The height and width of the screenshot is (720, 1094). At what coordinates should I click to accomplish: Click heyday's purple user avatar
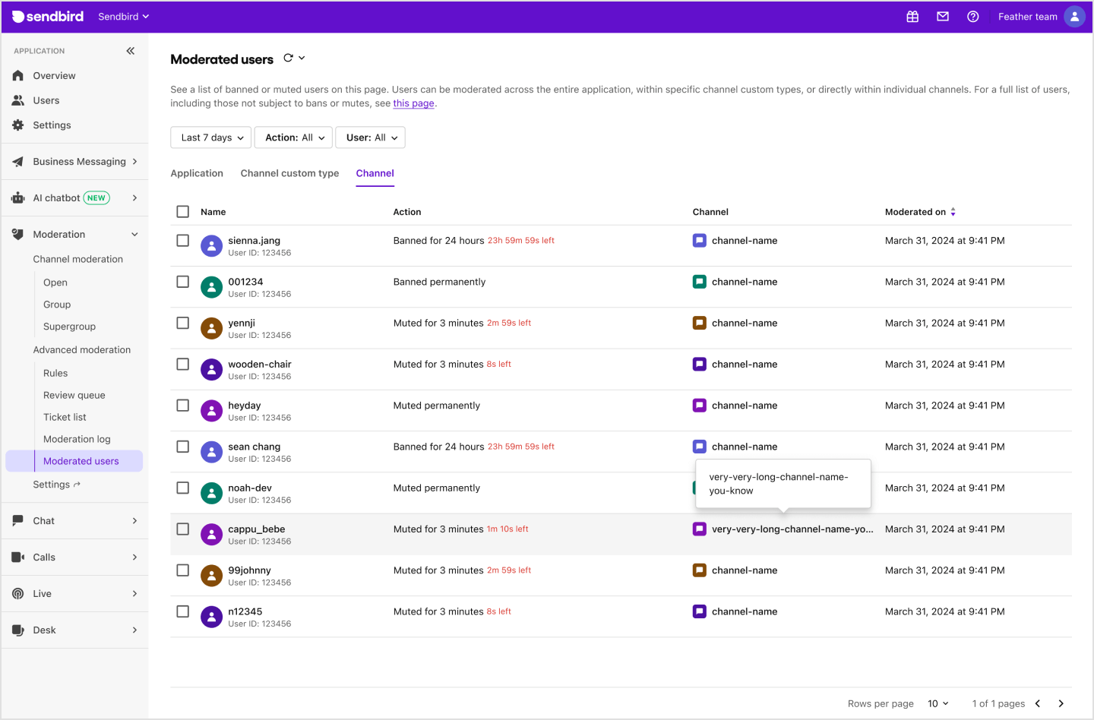[x=211, y=411]
